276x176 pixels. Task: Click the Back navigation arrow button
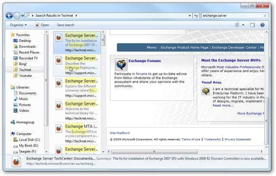(x=9, y=16)
